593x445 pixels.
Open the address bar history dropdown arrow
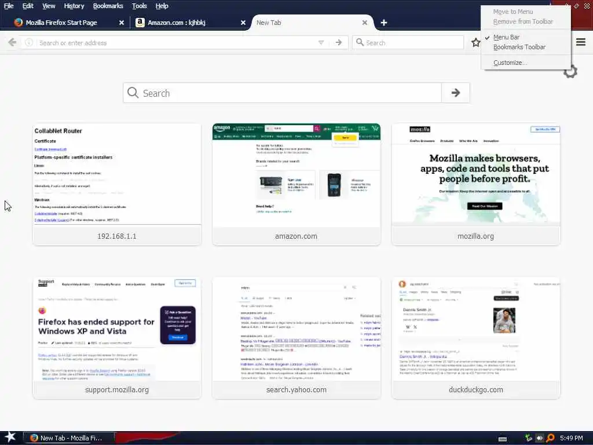coord(321,43)
